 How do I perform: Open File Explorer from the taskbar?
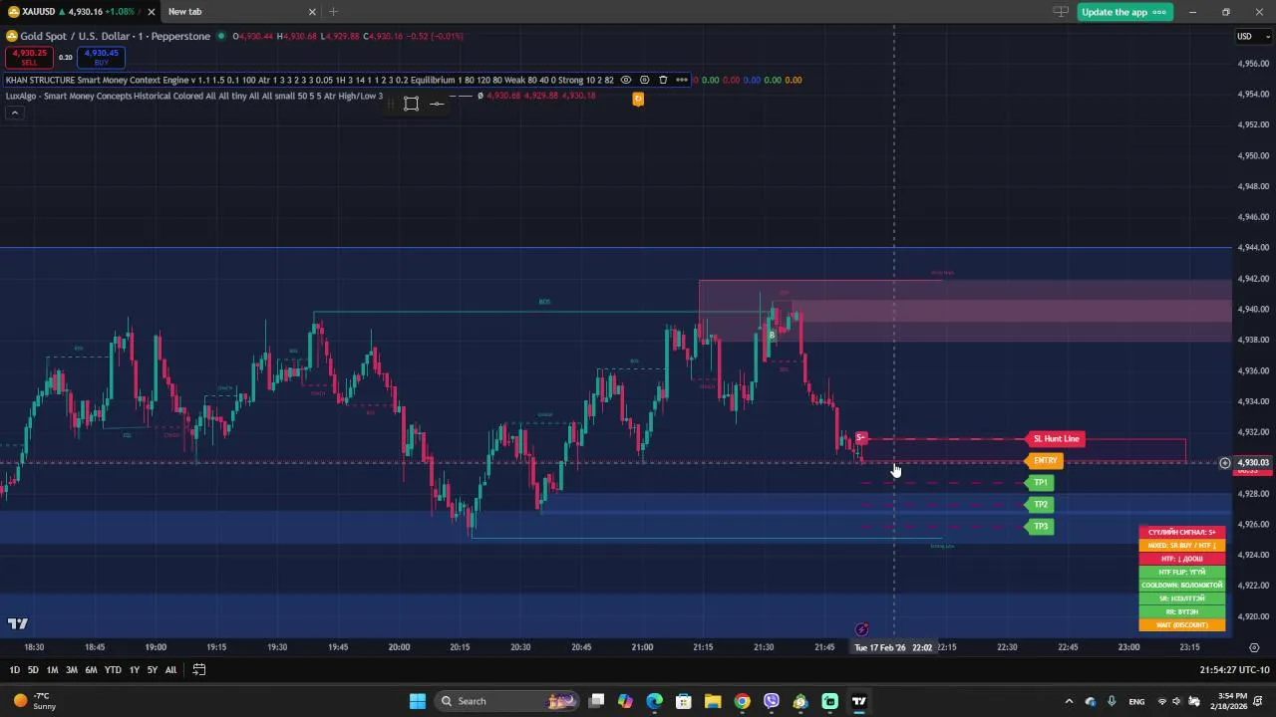coord(713,701)
